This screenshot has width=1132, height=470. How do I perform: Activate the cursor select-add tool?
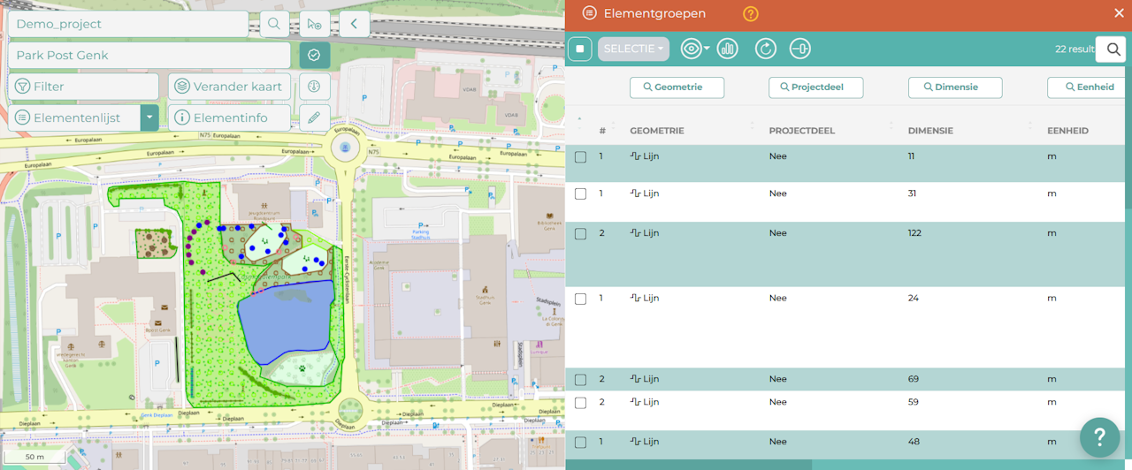tap(315, 24)
